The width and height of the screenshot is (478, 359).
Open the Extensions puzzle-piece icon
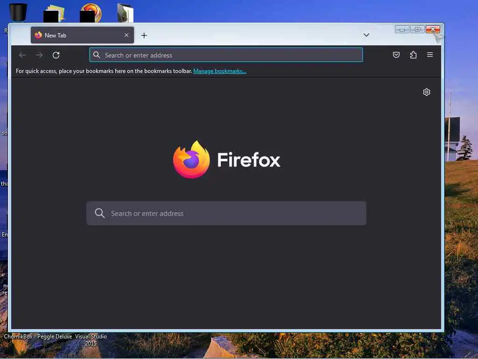click(x=413, y=55)
